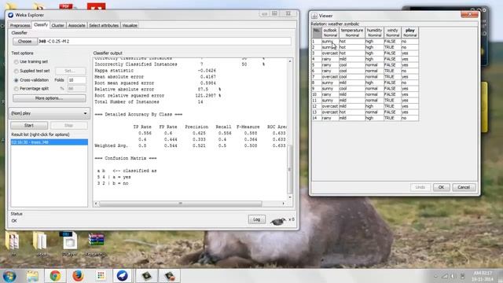
Task: Click the Weka bird status icon
Action: pyautogui.click(x=277, y=221)
